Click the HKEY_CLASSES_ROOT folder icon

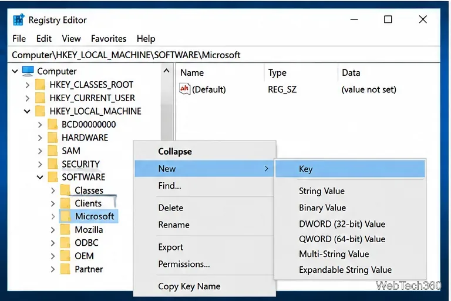(x=40, y=85)
